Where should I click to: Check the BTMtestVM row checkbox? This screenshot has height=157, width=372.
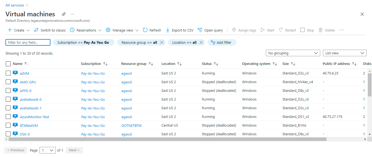click(8, 125)
